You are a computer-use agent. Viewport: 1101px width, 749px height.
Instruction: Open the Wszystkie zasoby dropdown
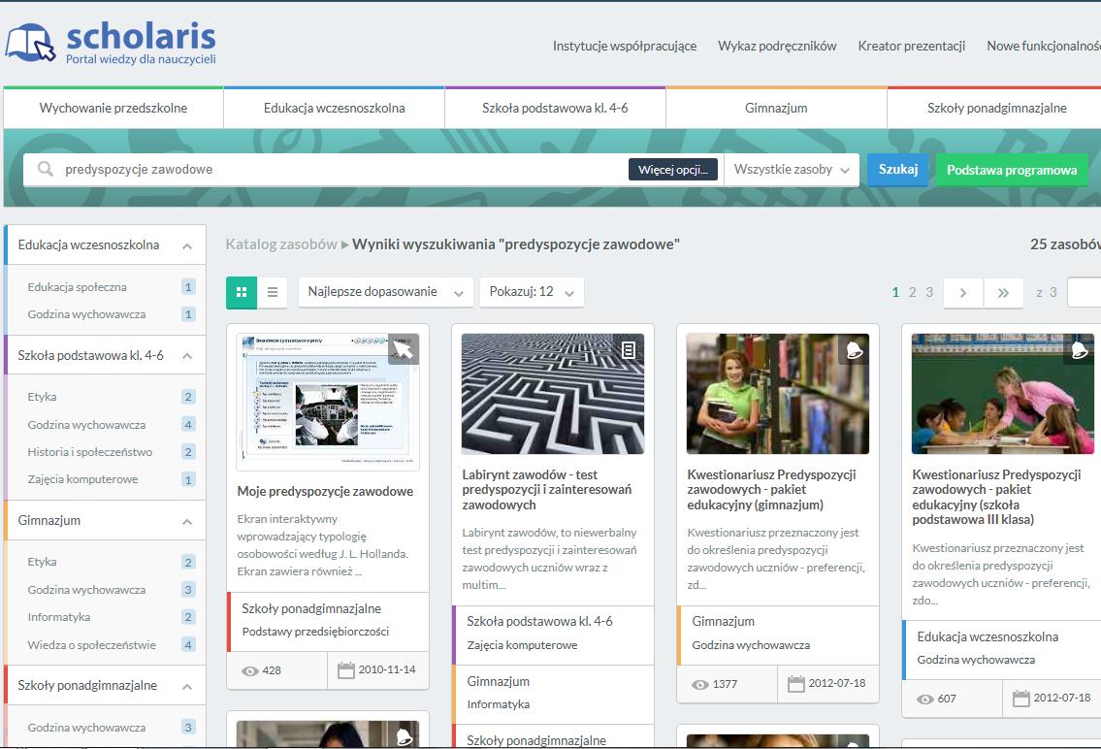(792, 169)
